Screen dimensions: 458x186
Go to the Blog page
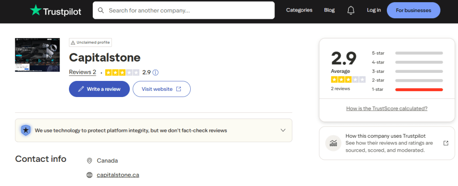click(329, 10)
